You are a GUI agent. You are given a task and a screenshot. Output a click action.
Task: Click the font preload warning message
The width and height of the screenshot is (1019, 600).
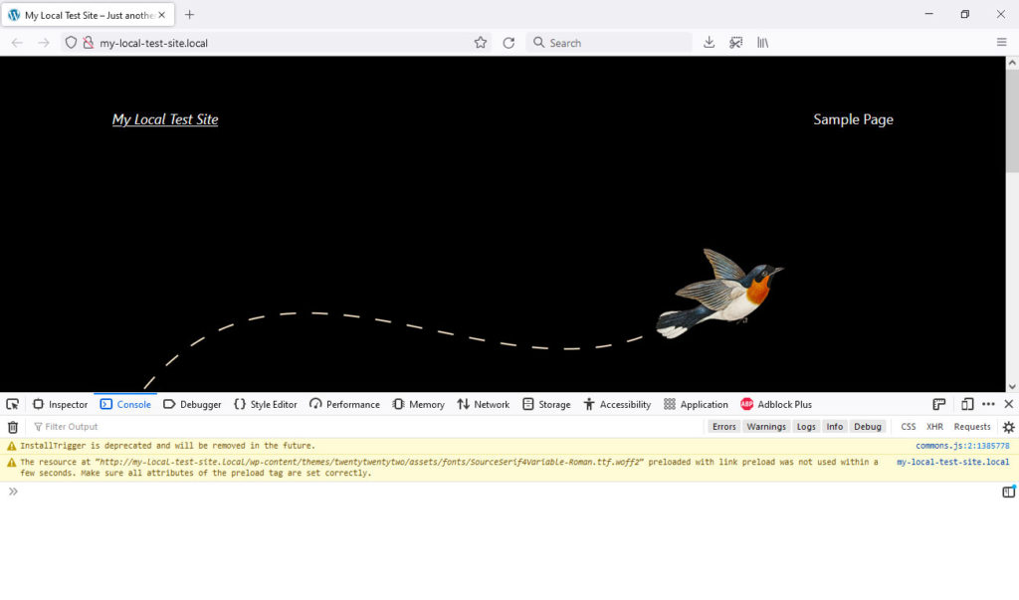coord(449,468)
